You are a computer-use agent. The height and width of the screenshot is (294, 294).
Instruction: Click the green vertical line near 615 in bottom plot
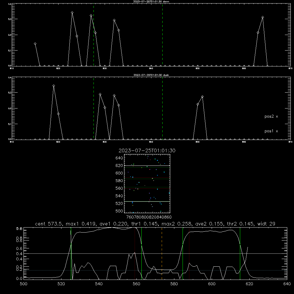(240, 253)
